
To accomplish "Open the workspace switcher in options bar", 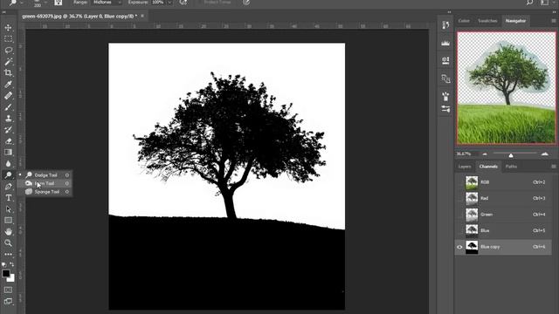I will (x=544, y=3).
